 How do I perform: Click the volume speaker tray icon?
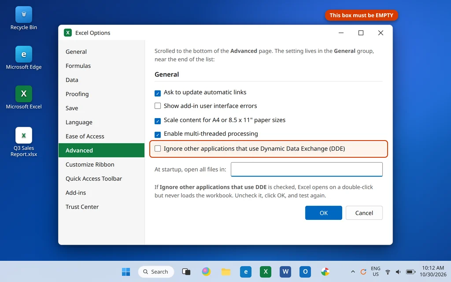tap(398, 271)
